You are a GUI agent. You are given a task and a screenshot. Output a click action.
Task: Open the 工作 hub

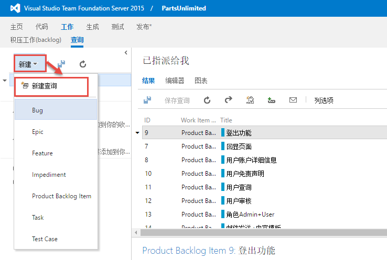point(67,27)
